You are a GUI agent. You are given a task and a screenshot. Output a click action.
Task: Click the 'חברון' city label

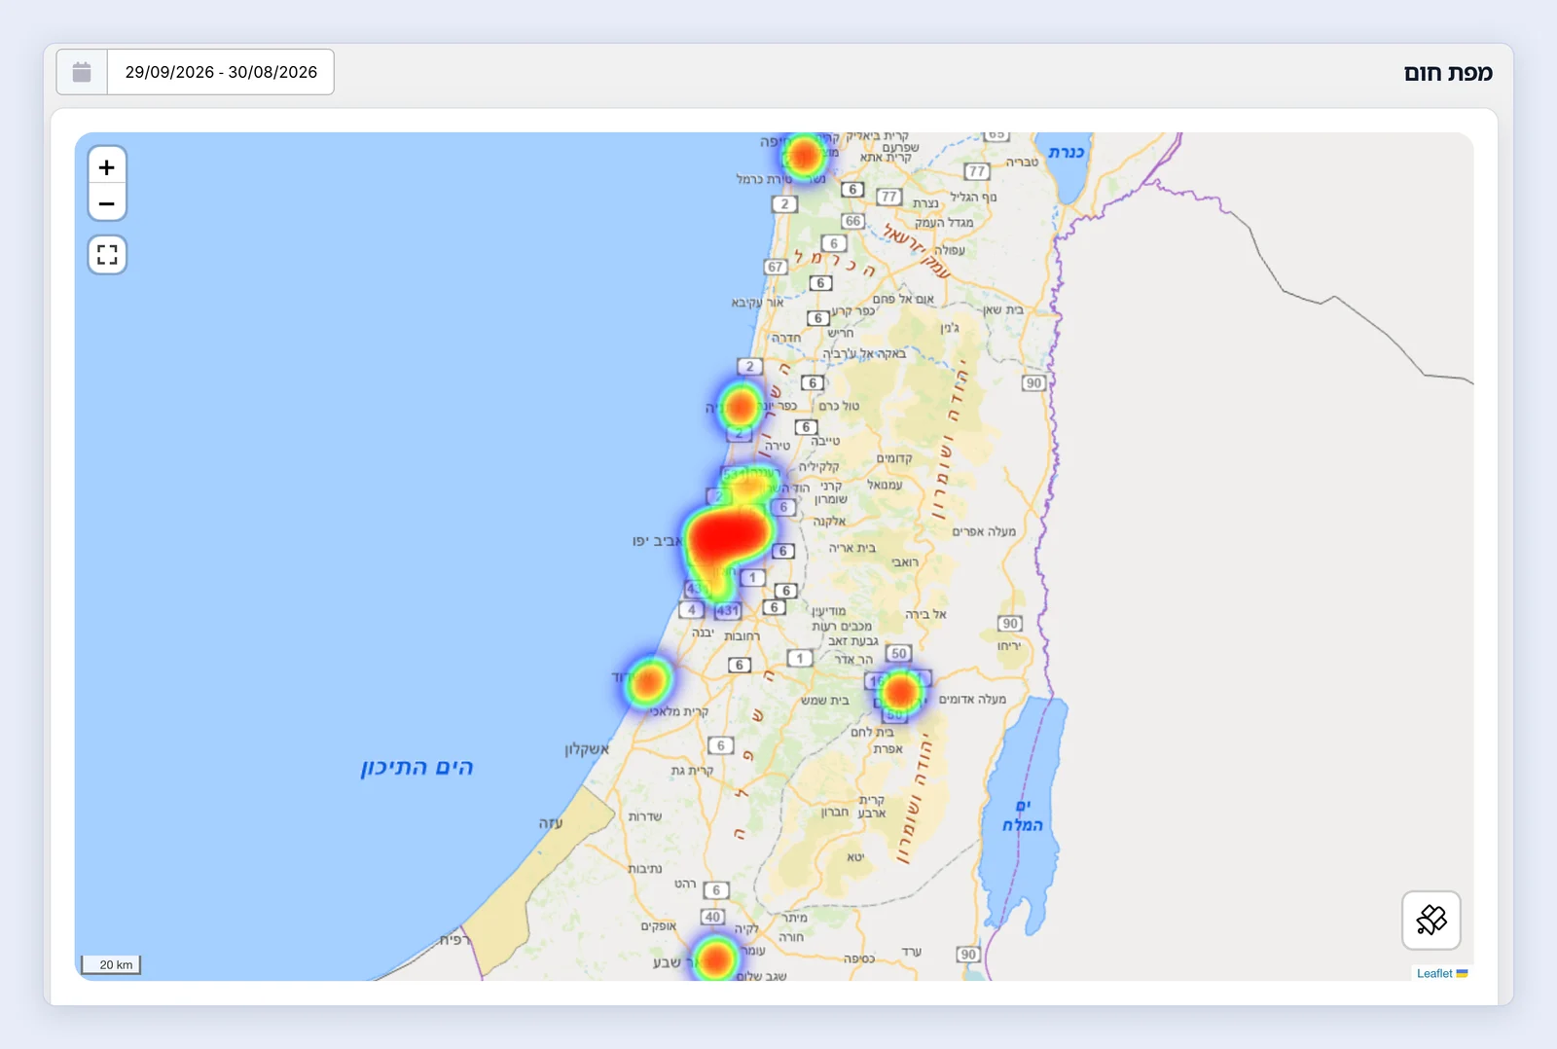[835, 812]
